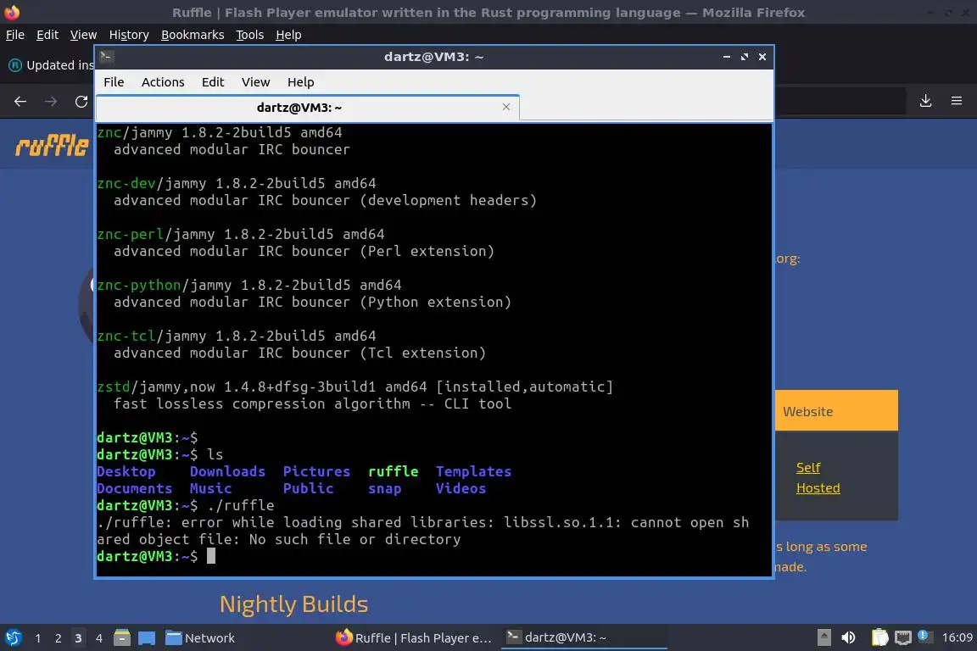Open the LXQt application menu
This screenshot has width=977, height=651.
[x=13, y=637]
